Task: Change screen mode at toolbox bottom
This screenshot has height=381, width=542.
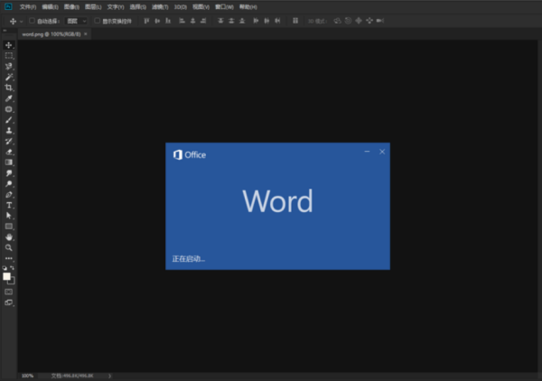Action: [x=9, y=302]
